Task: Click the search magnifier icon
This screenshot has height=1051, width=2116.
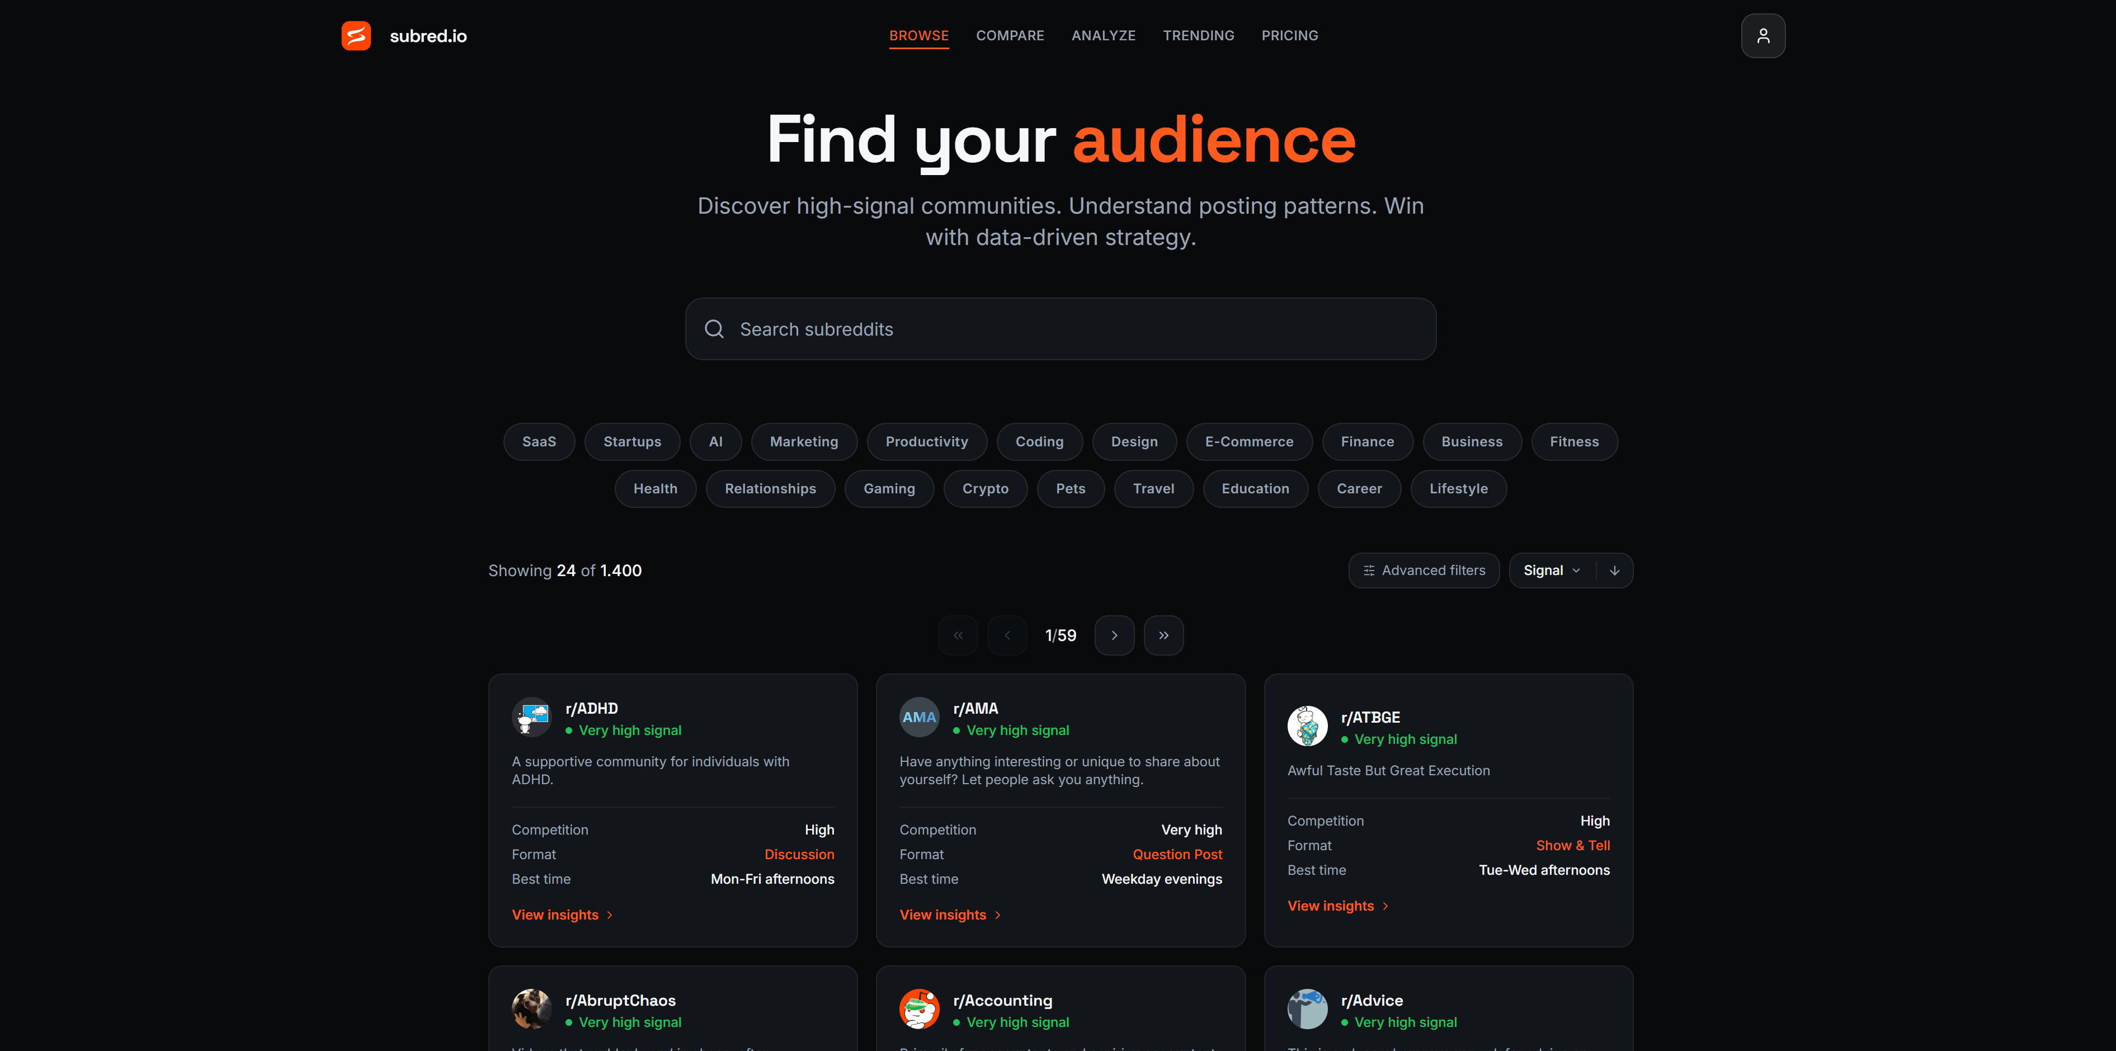Action: [714, 329]
